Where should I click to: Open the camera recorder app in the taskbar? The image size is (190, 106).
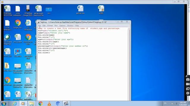point(66,103)
